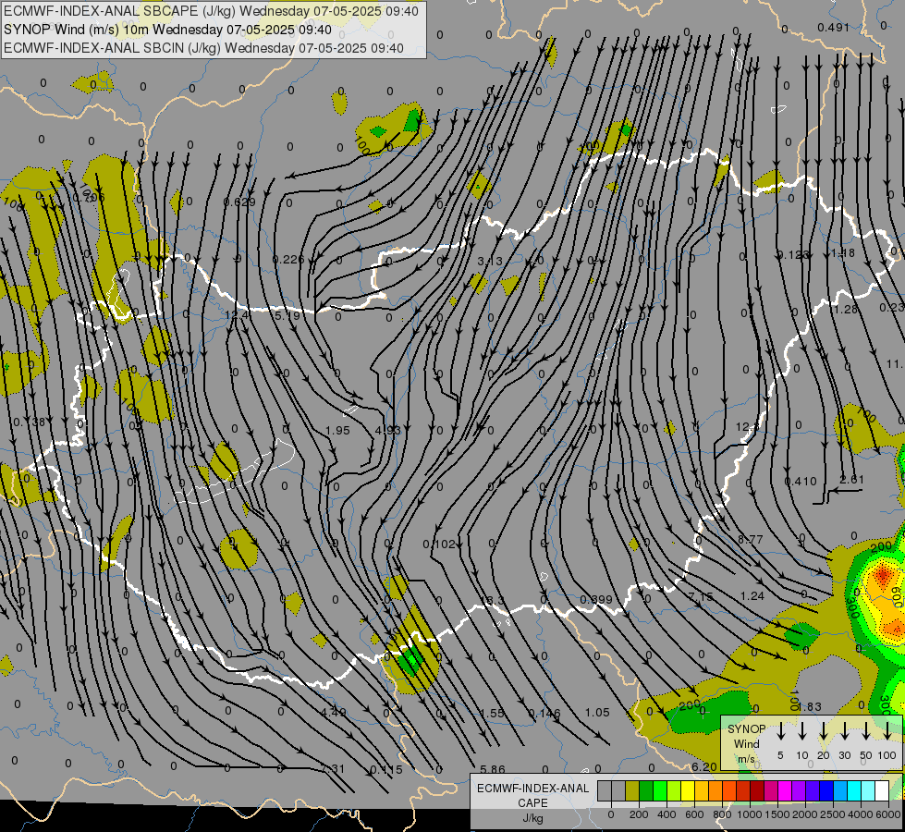Click the 0.410 value on the map

tap(801, 481)
